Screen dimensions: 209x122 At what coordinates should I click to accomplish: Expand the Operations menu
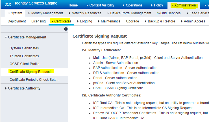click(133, 5)
